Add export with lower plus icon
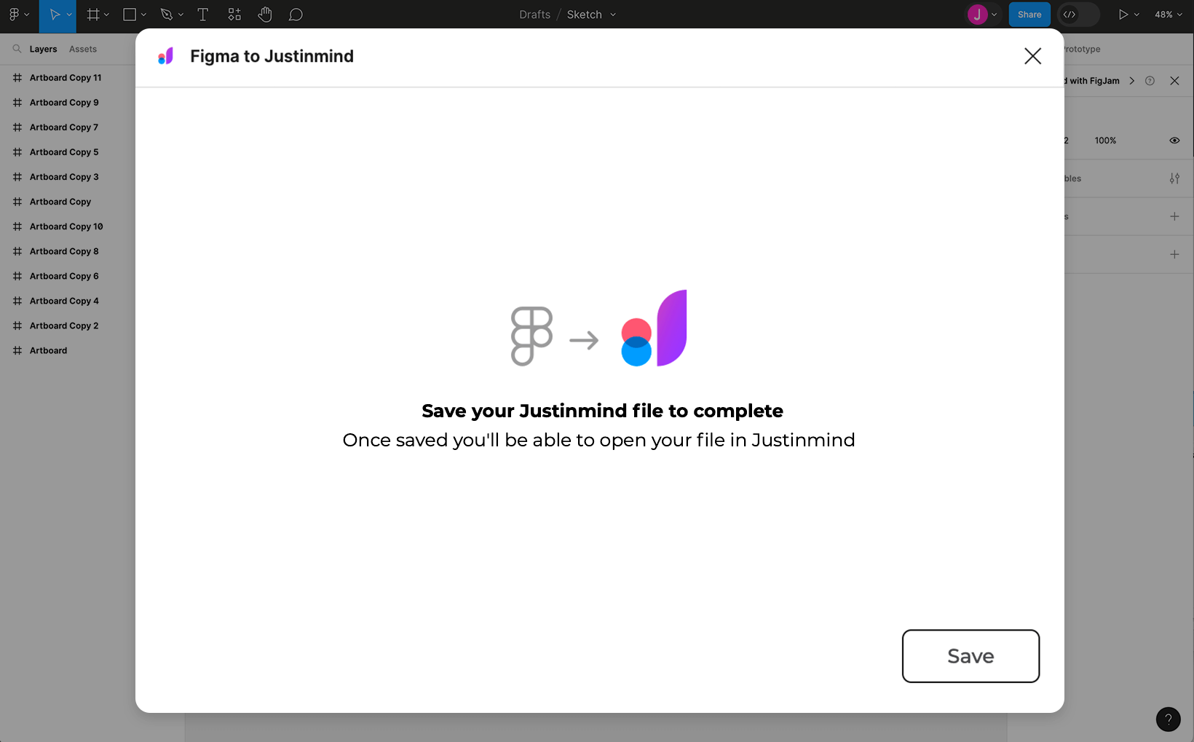The height and width of the screenshot is (742, 1194). tap(1174, 254)
